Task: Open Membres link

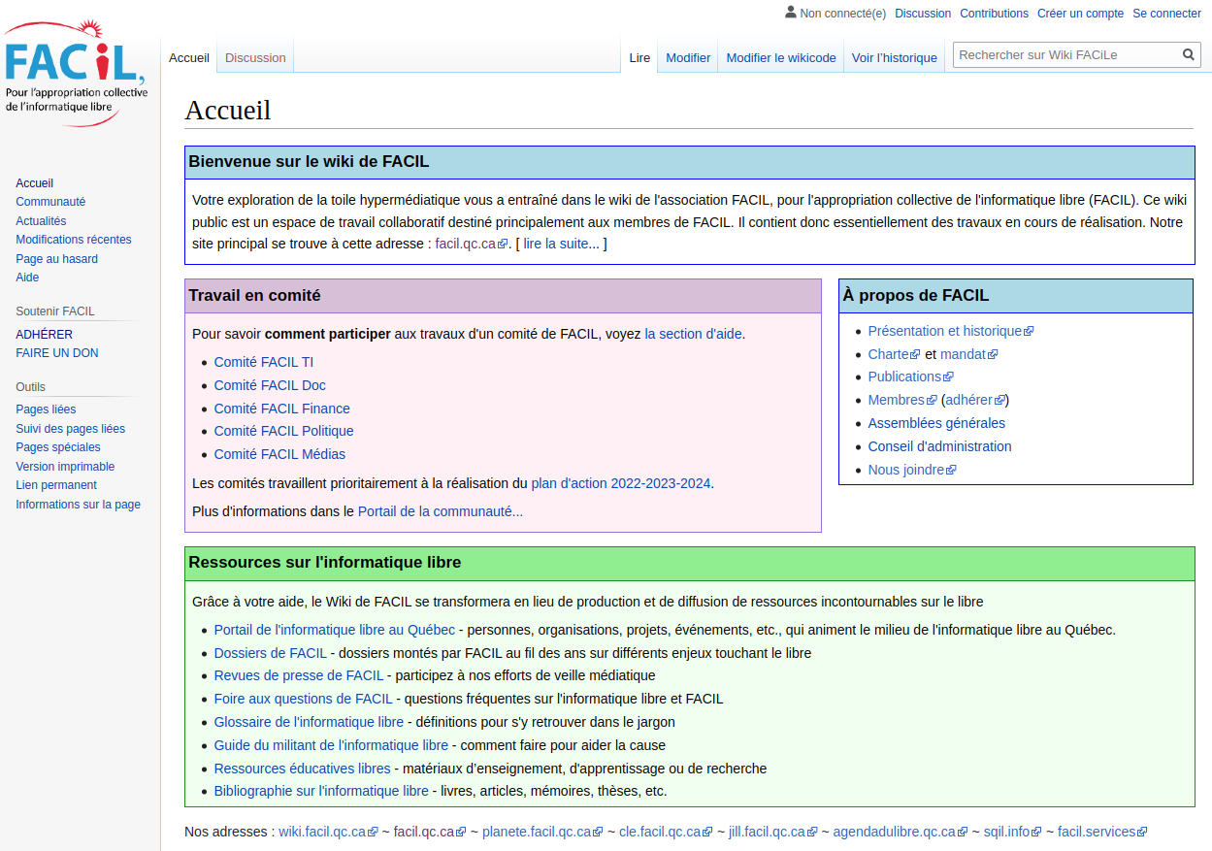Action: point(902,400)
